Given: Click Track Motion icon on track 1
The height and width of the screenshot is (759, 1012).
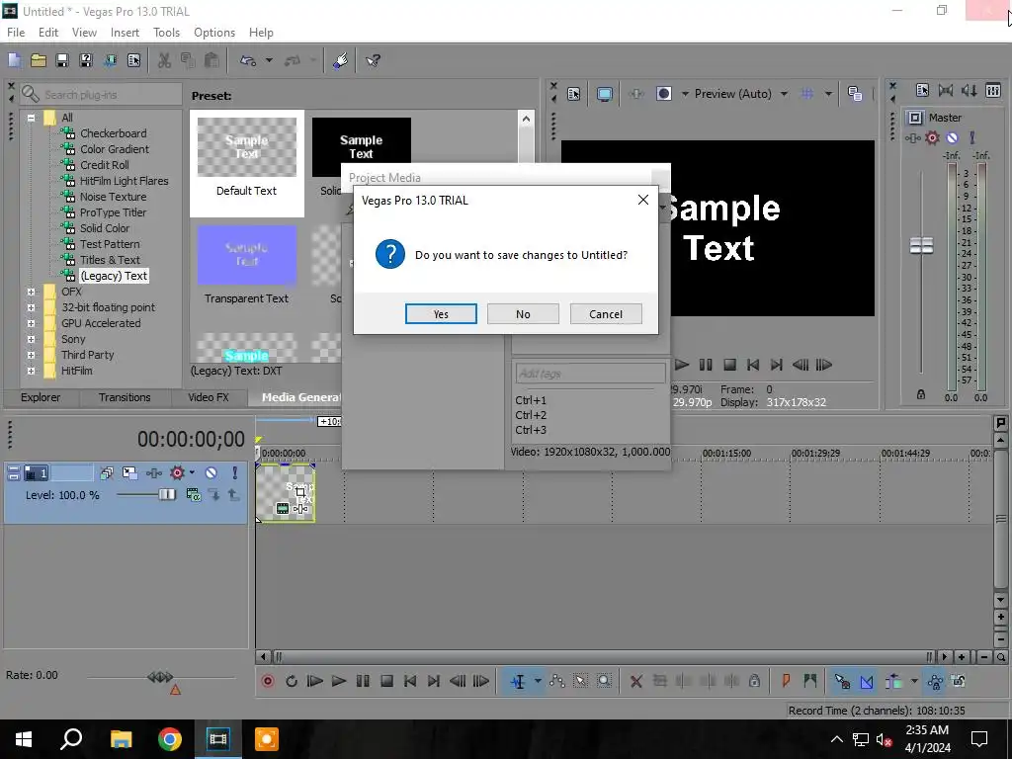Looking at the screenshot, I should [x=129, y=473].
